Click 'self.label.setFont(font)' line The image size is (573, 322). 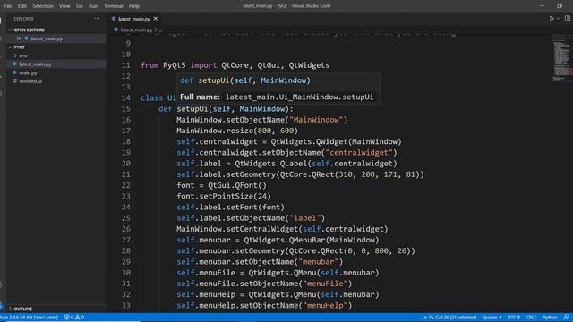(231, 208)
